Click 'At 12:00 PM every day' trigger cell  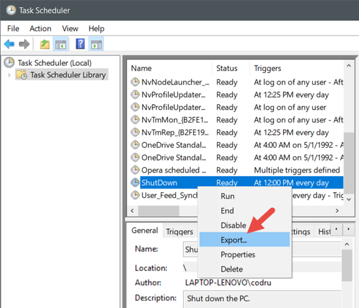pyautogui.click(x=291, y=183)
